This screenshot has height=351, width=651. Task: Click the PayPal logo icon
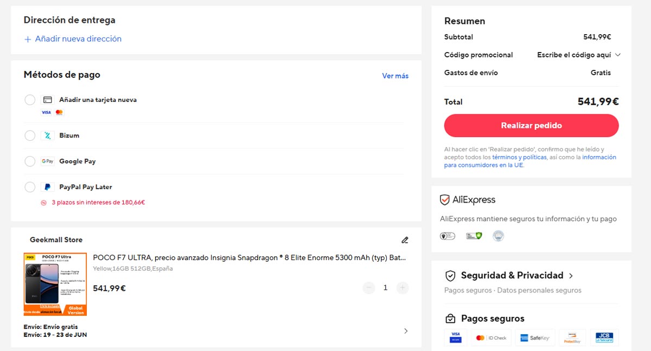point(47,187)
